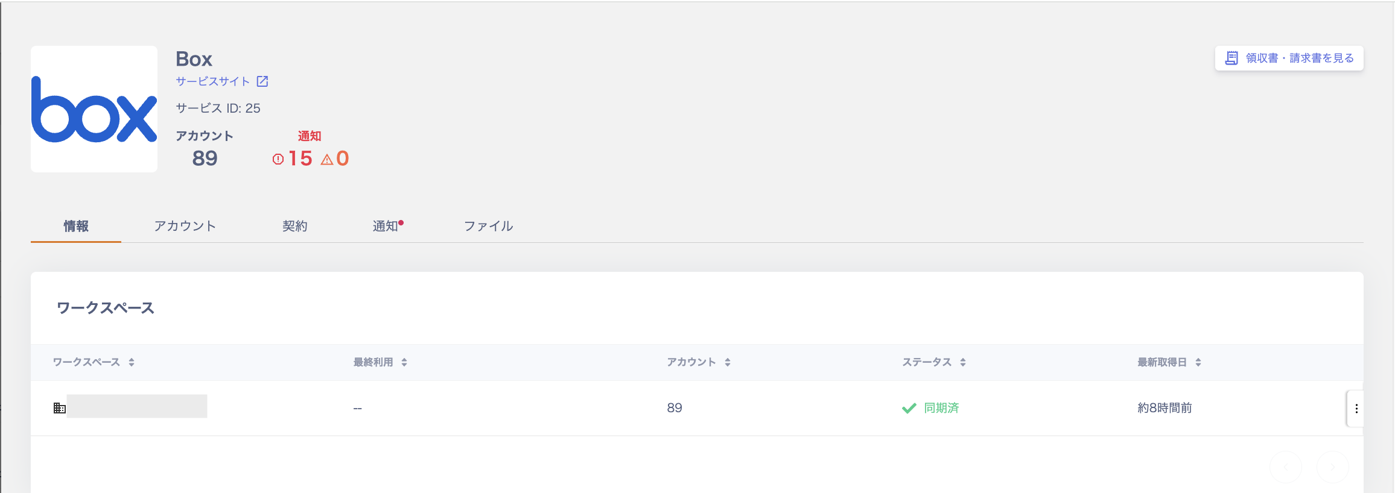Click the green synced checkmark icon
This screenshot has height=493, width=1395.
click(x=909, y=408)
